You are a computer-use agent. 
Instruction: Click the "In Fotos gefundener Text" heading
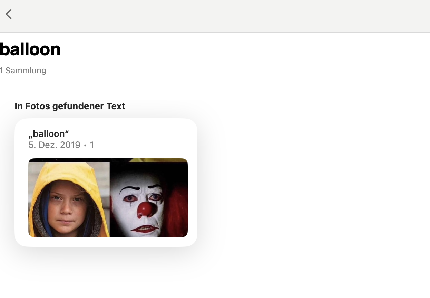[x=70, y=106]
